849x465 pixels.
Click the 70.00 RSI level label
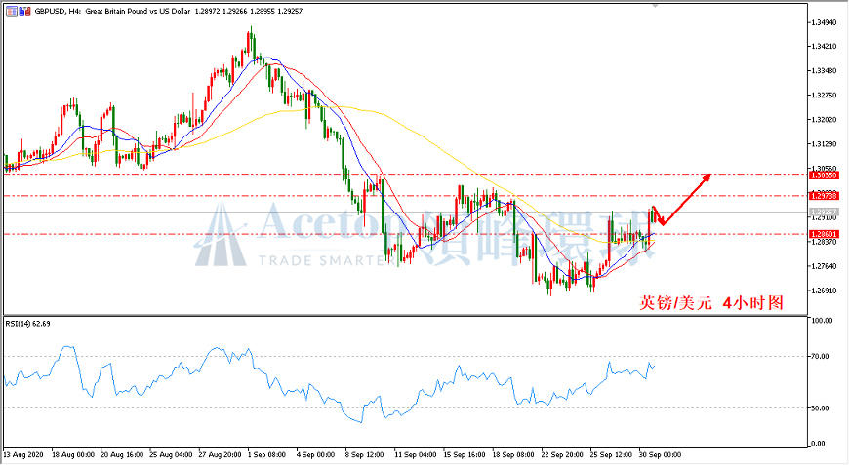tap(820, 357)
